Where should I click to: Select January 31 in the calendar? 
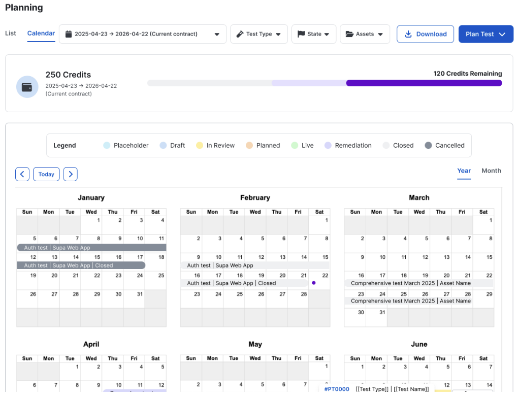point(134,299)
